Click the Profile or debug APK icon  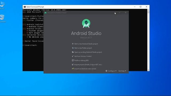(x=73, y=60)
